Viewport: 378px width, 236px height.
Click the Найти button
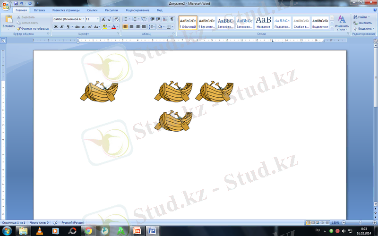[x=362, y=17]
